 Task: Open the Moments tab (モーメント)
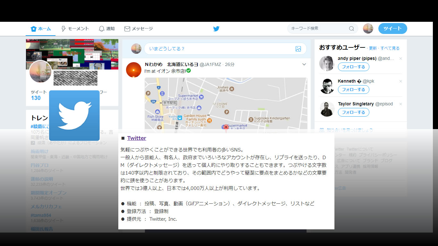75,29
